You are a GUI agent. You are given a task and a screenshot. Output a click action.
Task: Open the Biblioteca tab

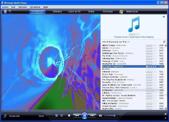pyautogui.click(x=57, y=12)
